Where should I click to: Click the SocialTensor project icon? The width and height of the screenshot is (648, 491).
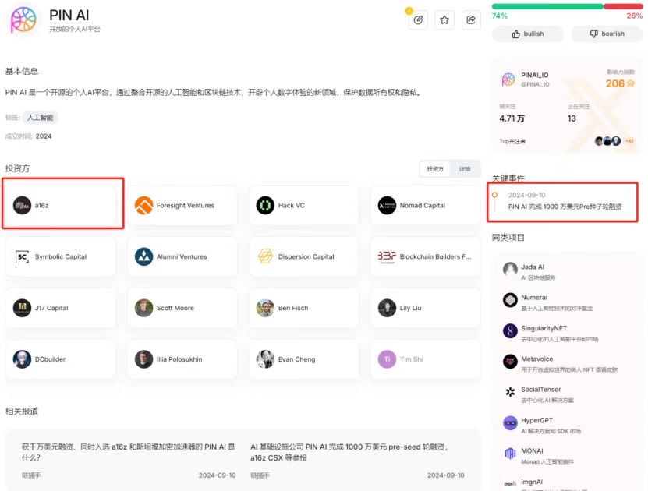(x=510, y=392)
